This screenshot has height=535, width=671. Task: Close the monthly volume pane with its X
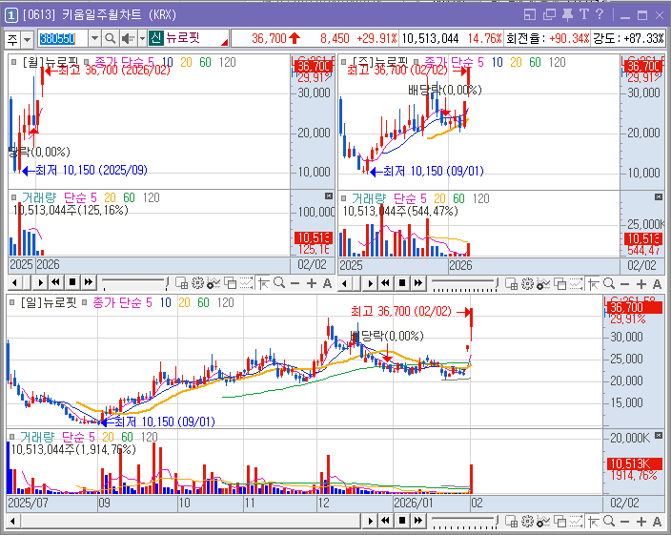point(329,196)
